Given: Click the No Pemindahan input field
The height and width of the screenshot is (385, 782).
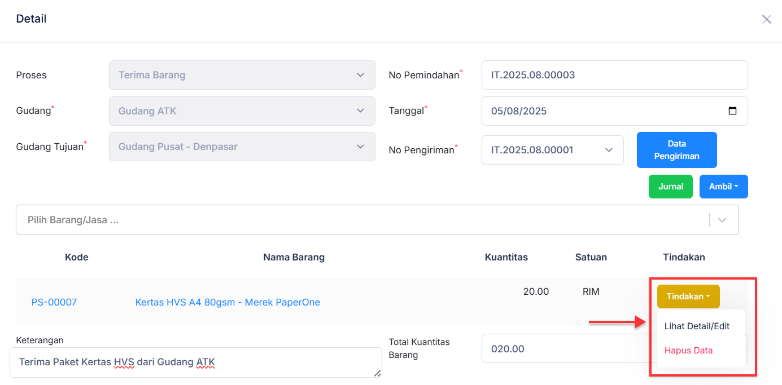Looking at the screenshot, I should [614, 75].
